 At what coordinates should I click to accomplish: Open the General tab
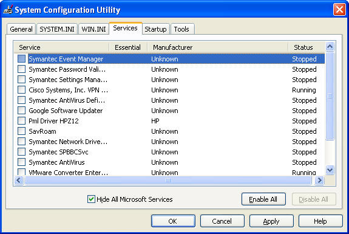[x=21, y=29]
